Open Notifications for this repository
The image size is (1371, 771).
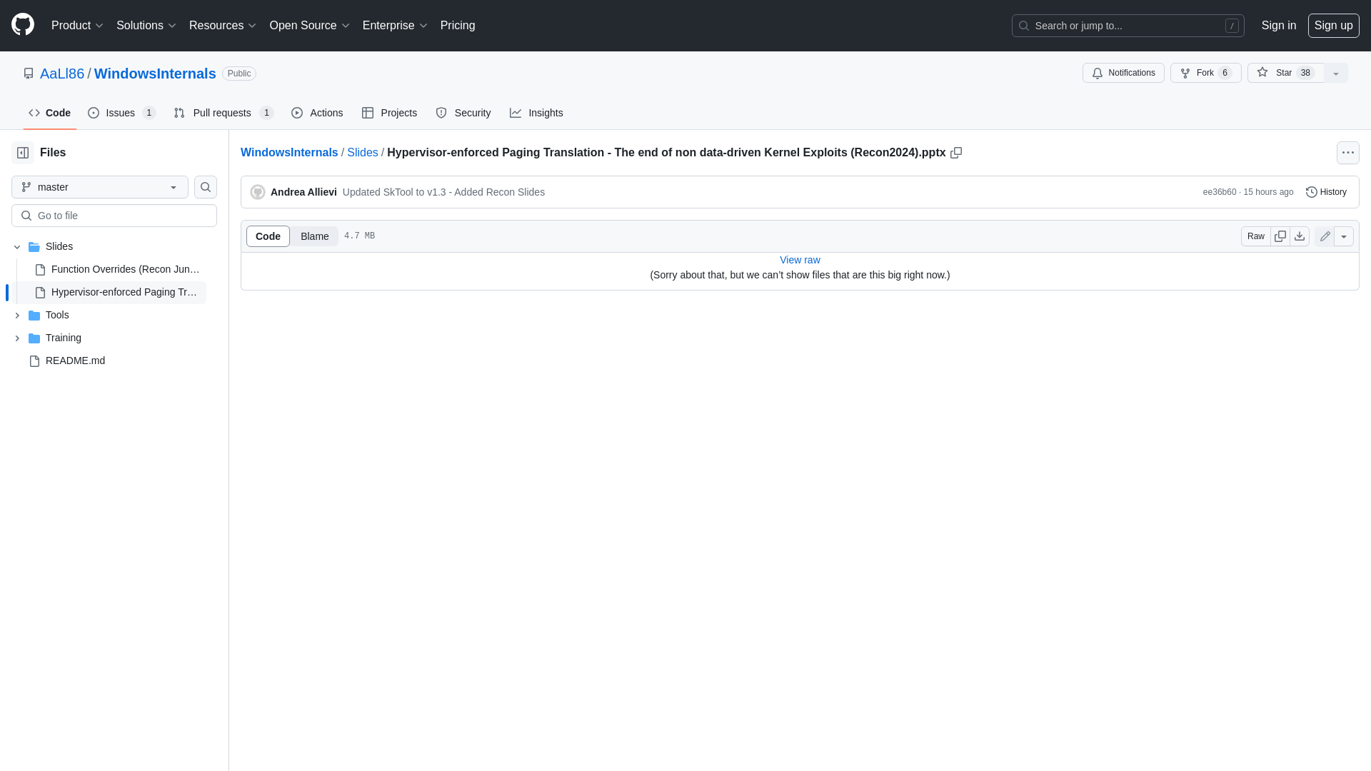click(x=1123, y=73)
